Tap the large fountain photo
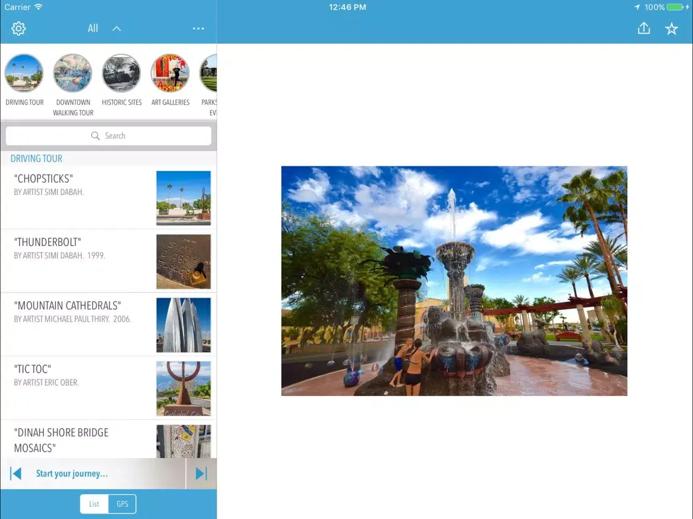 tap(454, 281)
